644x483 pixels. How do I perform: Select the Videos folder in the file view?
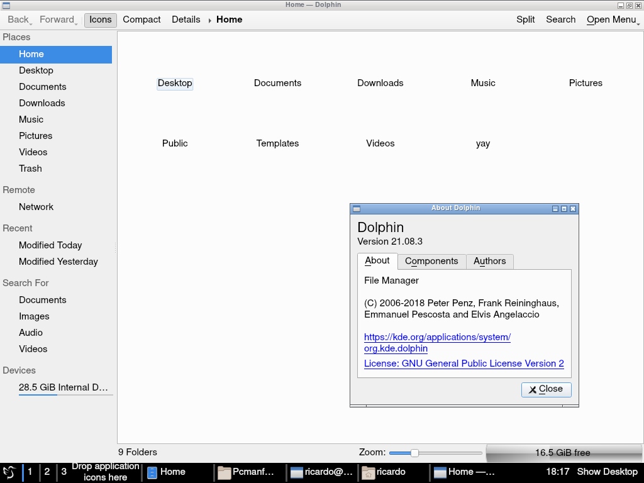[380, 144]
